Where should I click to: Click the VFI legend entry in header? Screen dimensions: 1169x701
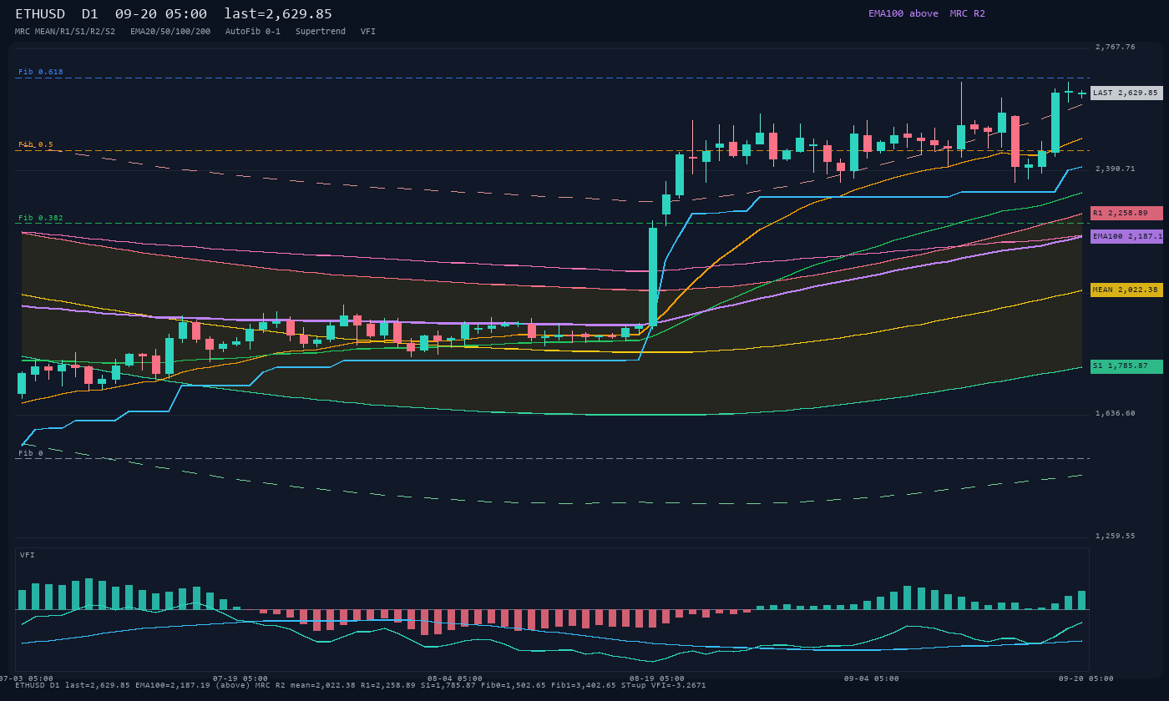pyautogui.click(x=368, y=32)
